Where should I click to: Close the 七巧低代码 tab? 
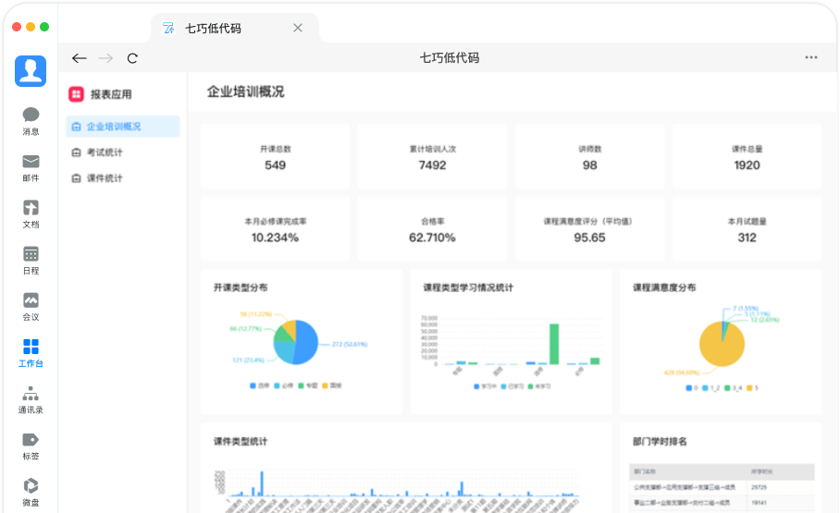(x=298, y=28)
